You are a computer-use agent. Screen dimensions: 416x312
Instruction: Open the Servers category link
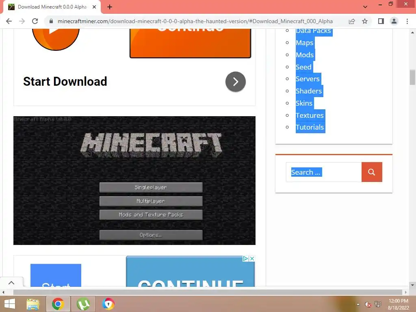tap(308, 79)
